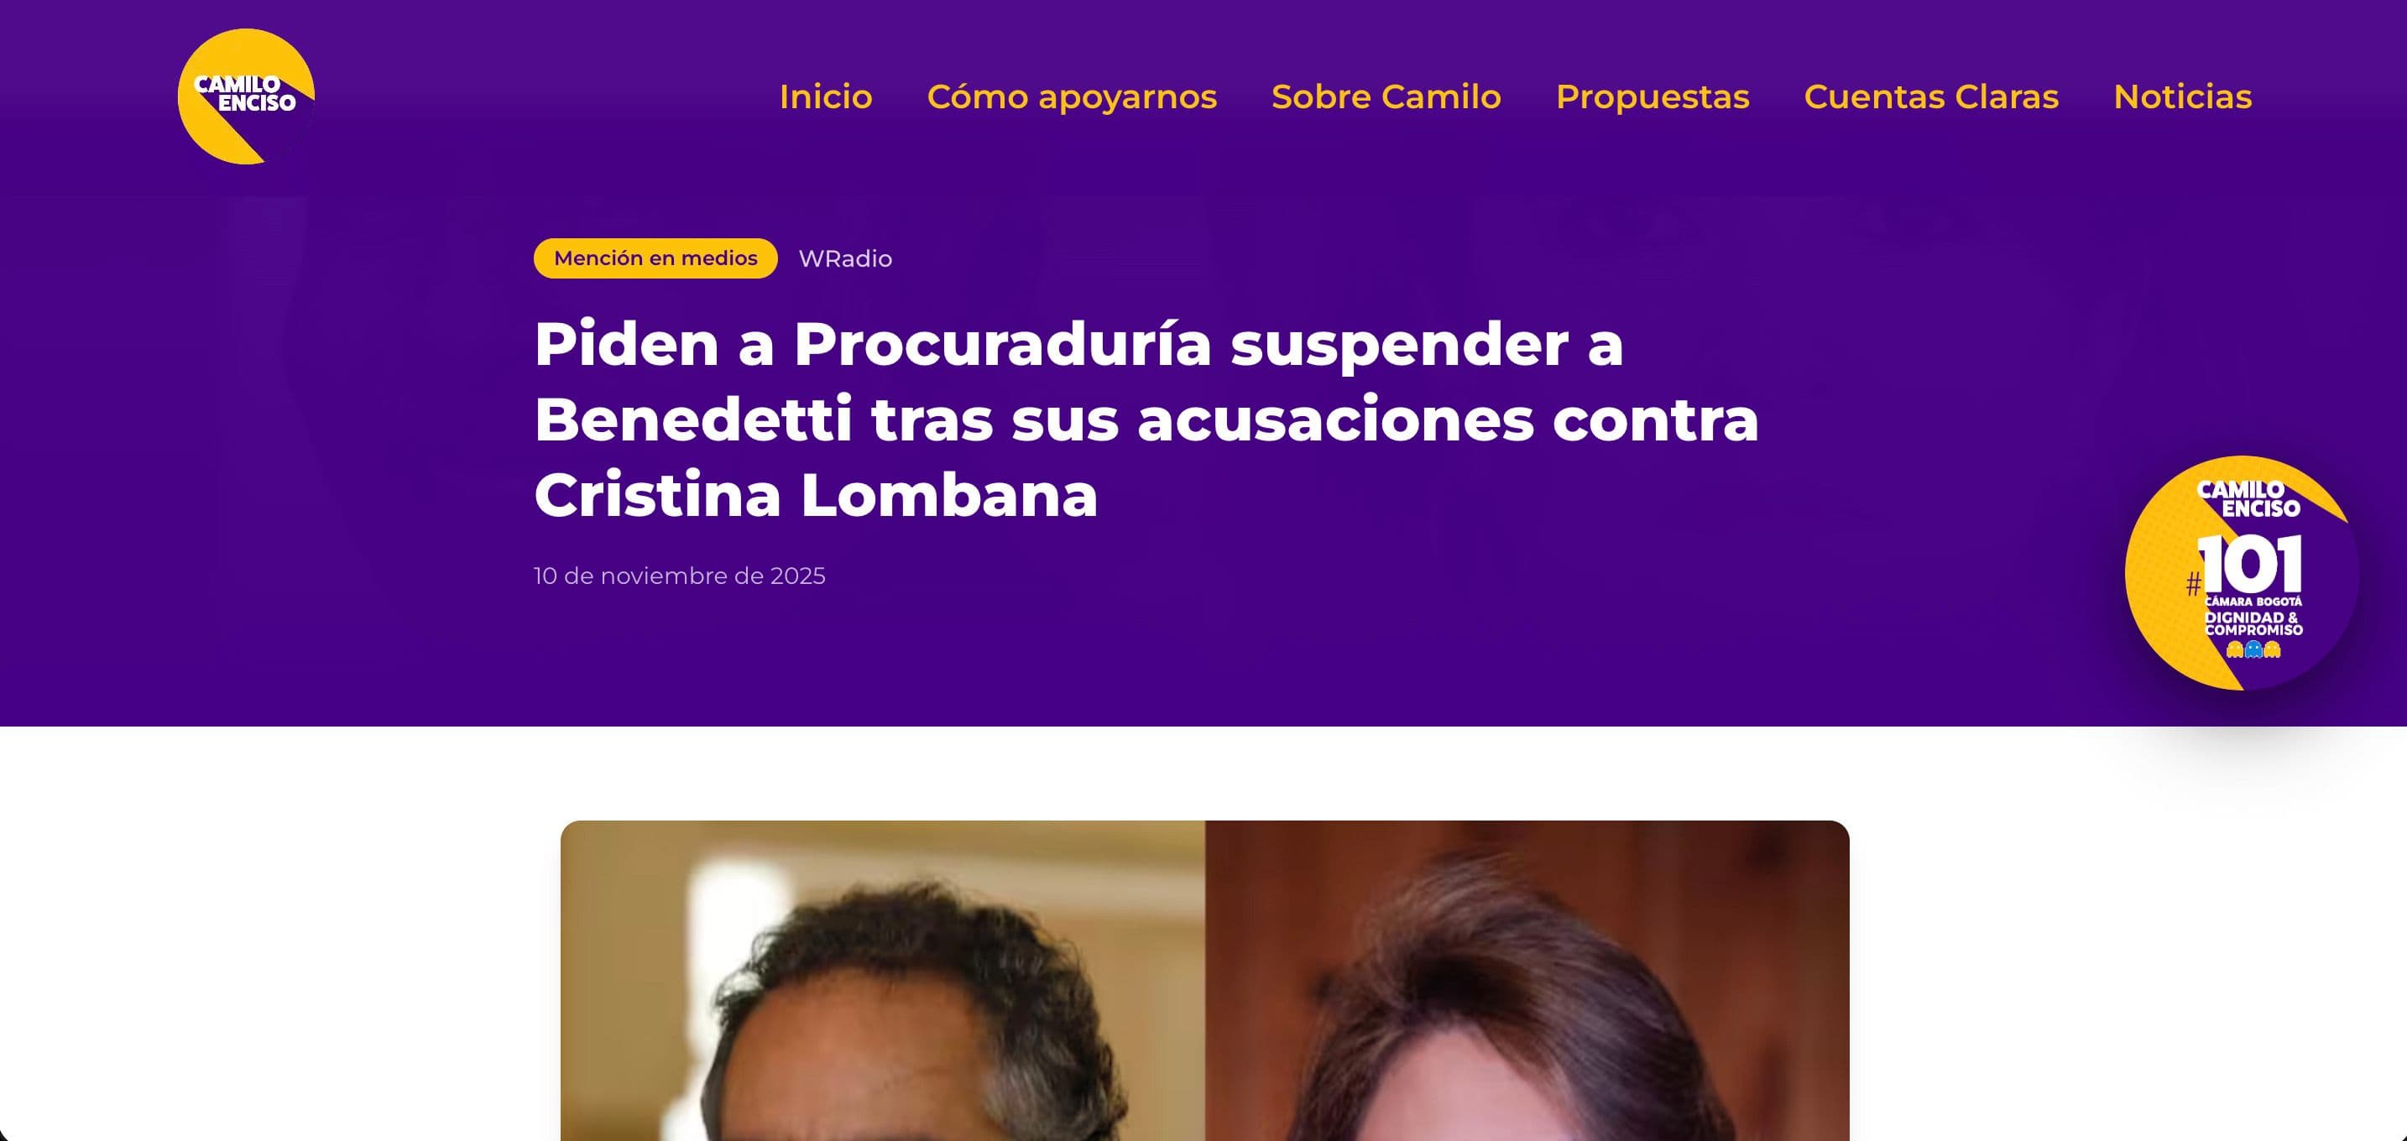
Task: Click Cámara Bogotá text on floating badge
Action: click(2253, 602)
